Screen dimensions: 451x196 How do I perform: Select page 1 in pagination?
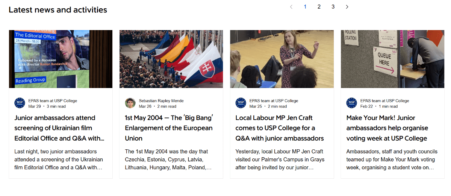point(305,7)
